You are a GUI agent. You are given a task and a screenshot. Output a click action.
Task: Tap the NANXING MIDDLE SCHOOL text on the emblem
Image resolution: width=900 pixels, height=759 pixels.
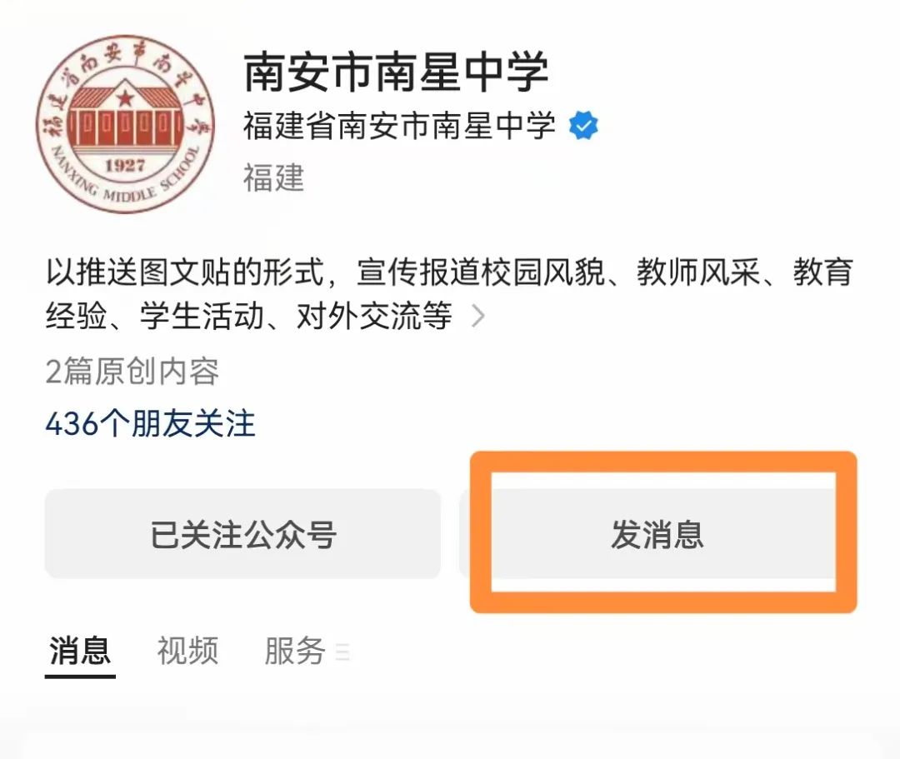point(126,177)
